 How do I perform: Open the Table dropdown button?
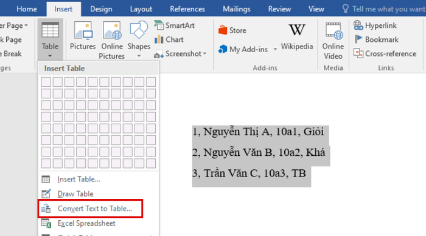(x=51, y=39)
